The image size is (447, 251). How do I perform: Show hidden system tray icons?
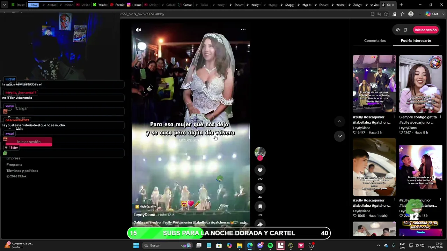378,245
